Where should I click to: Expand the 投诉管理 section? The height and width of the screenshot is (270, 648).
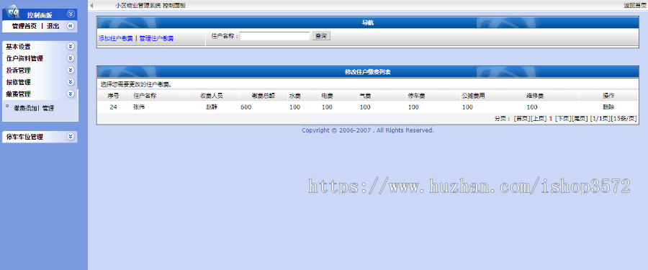71,71
